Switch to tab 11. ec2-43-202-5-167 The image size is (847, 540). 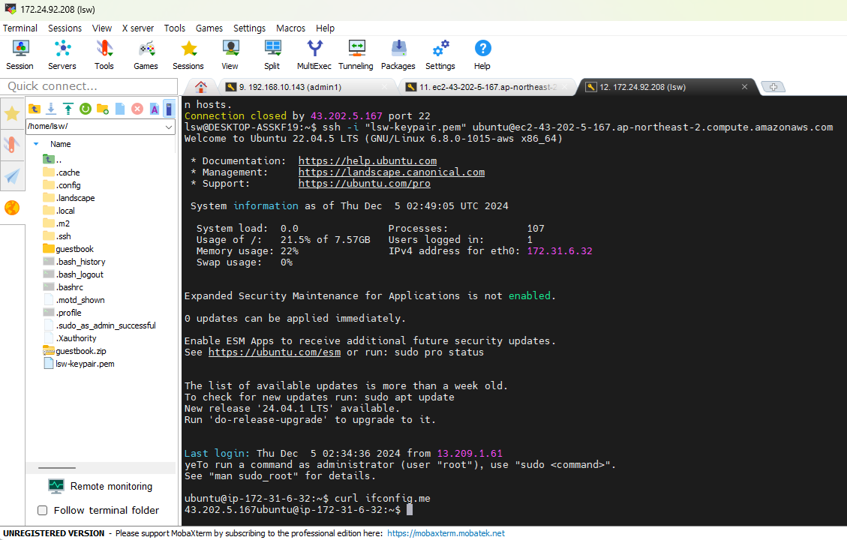[486, 87]
